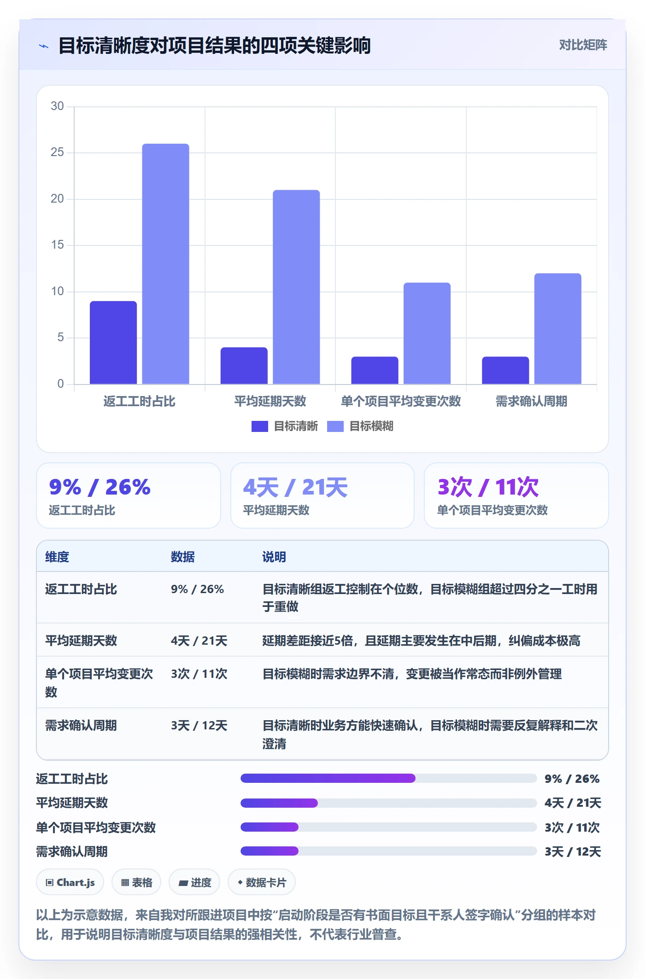Screen dimensions: 645x979
Task: Select the table cell reading 3天 / 12天
Action: click(x=199, y=725)
